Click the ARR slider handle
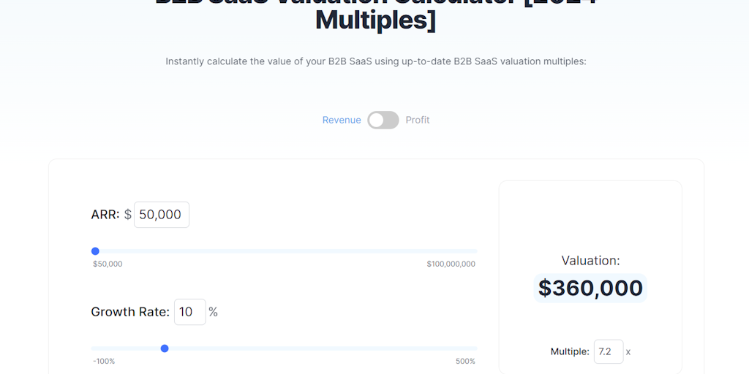 (x=95, y=251)
